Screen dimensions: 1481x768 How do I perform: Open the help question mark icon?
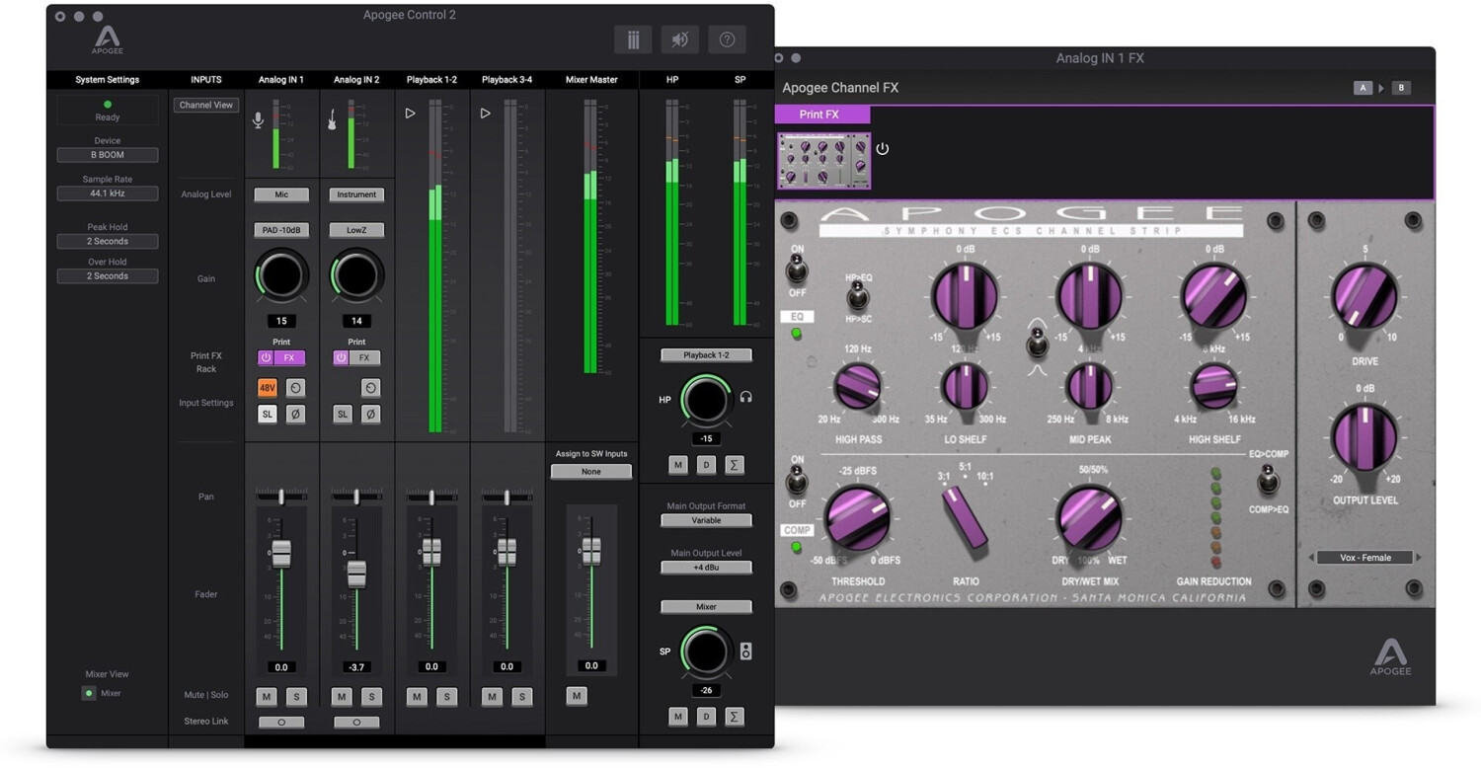pos(727,39)
